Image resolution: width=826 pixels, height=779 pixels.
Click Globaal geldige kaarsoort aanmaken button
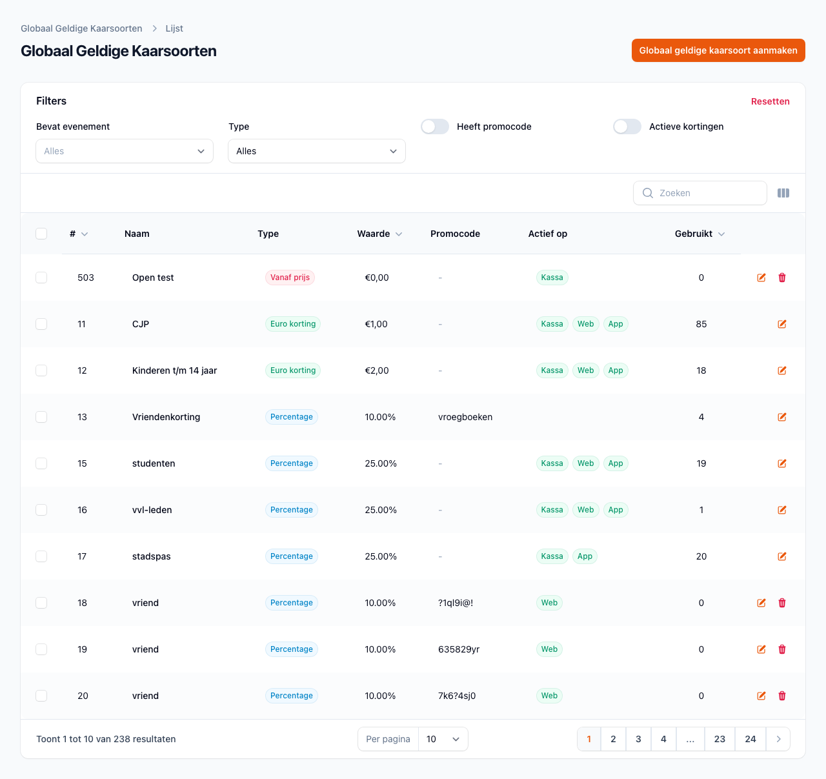718,50
